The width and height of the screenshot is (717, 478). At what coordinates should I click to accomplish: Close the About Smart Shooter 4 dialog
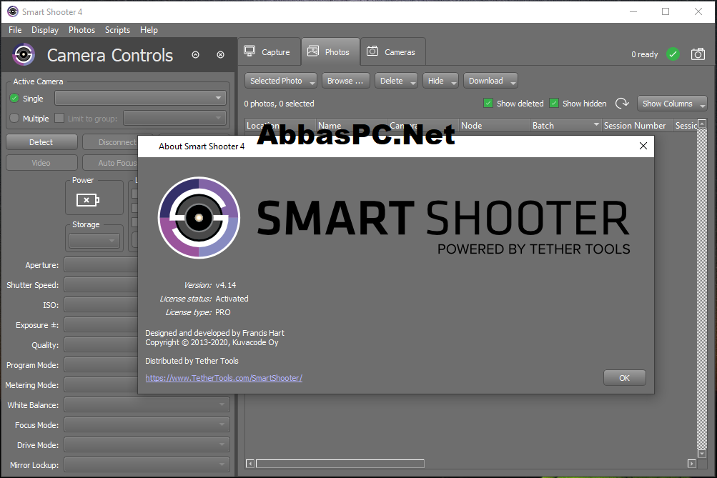tap(643, 146)
